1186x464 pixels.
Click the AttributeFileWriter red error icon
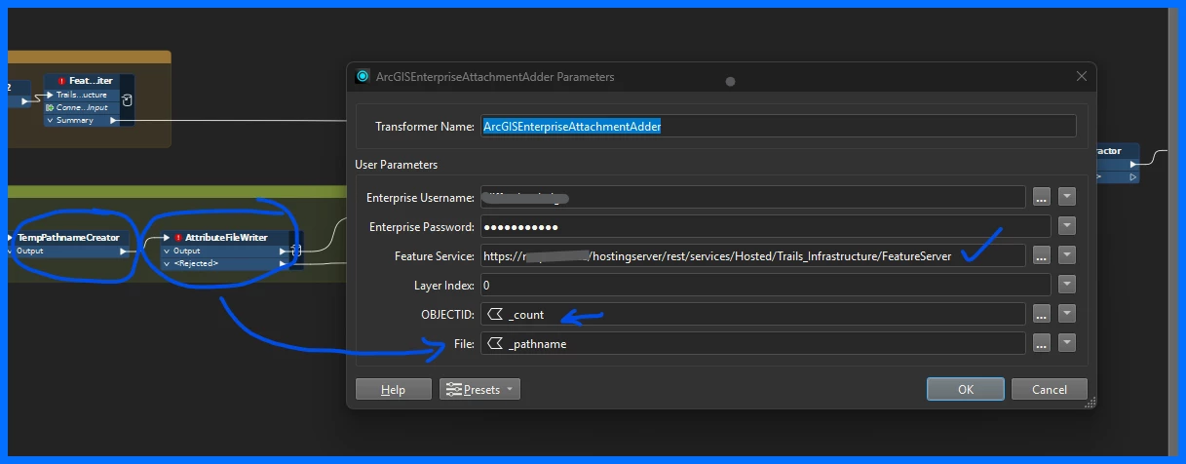[178, 237]
